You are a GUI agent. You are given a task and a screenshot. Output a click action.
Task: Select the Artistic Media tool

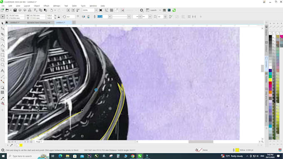[x=2, y=50]
